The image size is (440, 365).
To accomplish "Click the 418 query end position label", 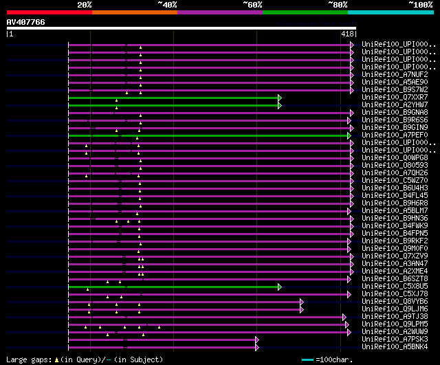I will [347, 34].
